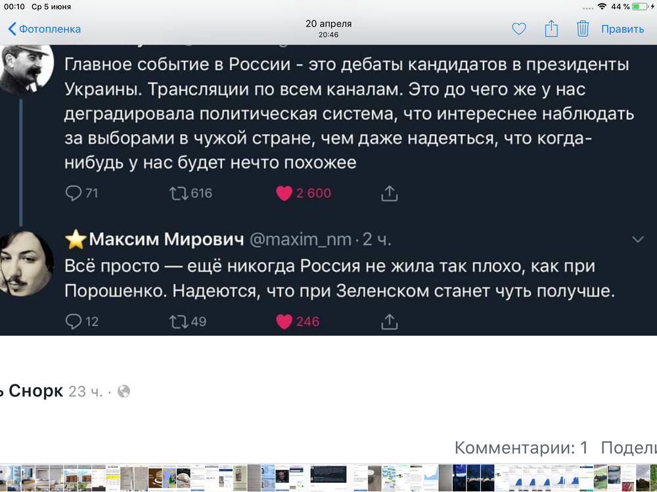
Task: Tap the Wi-Fi icon in the status bar
Action: (x=603, y=6)
